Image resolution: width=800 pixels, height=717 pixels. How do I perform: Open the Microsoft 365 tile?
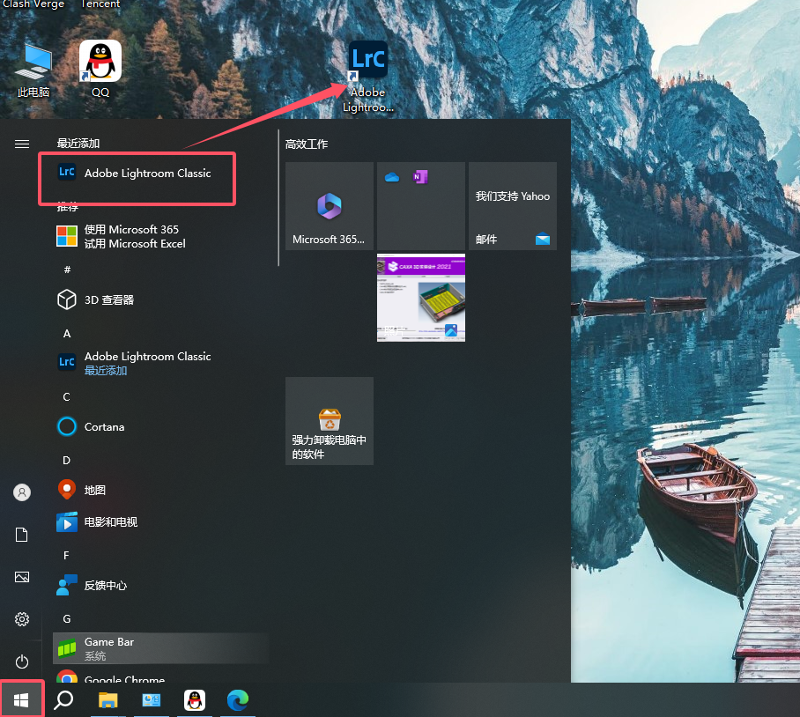(x=330, y=206)
